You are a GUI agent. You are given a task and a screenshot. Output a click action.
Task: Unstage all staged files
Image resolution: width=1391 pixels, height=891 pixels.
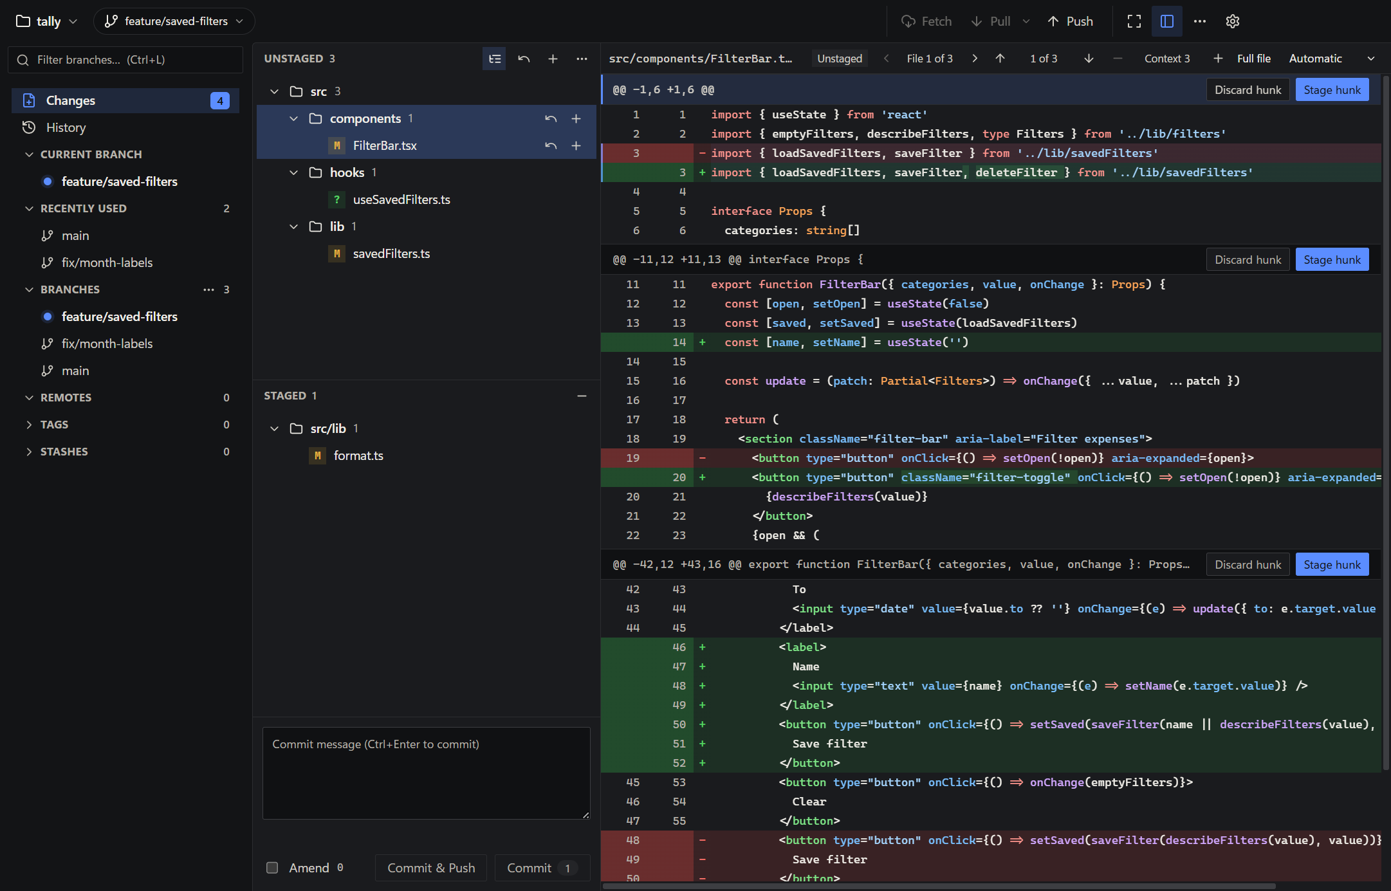[x=582, y=396]
